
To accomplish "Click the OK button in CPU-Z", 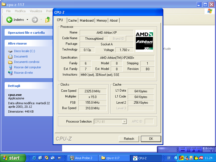I will [x=151, y=139].
